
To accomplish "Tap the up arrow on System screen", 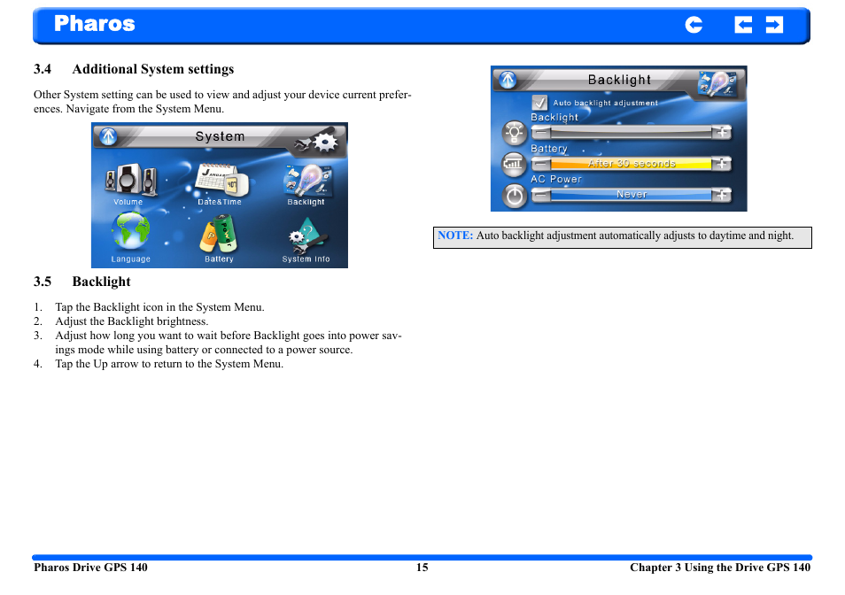I will point(108,136).
